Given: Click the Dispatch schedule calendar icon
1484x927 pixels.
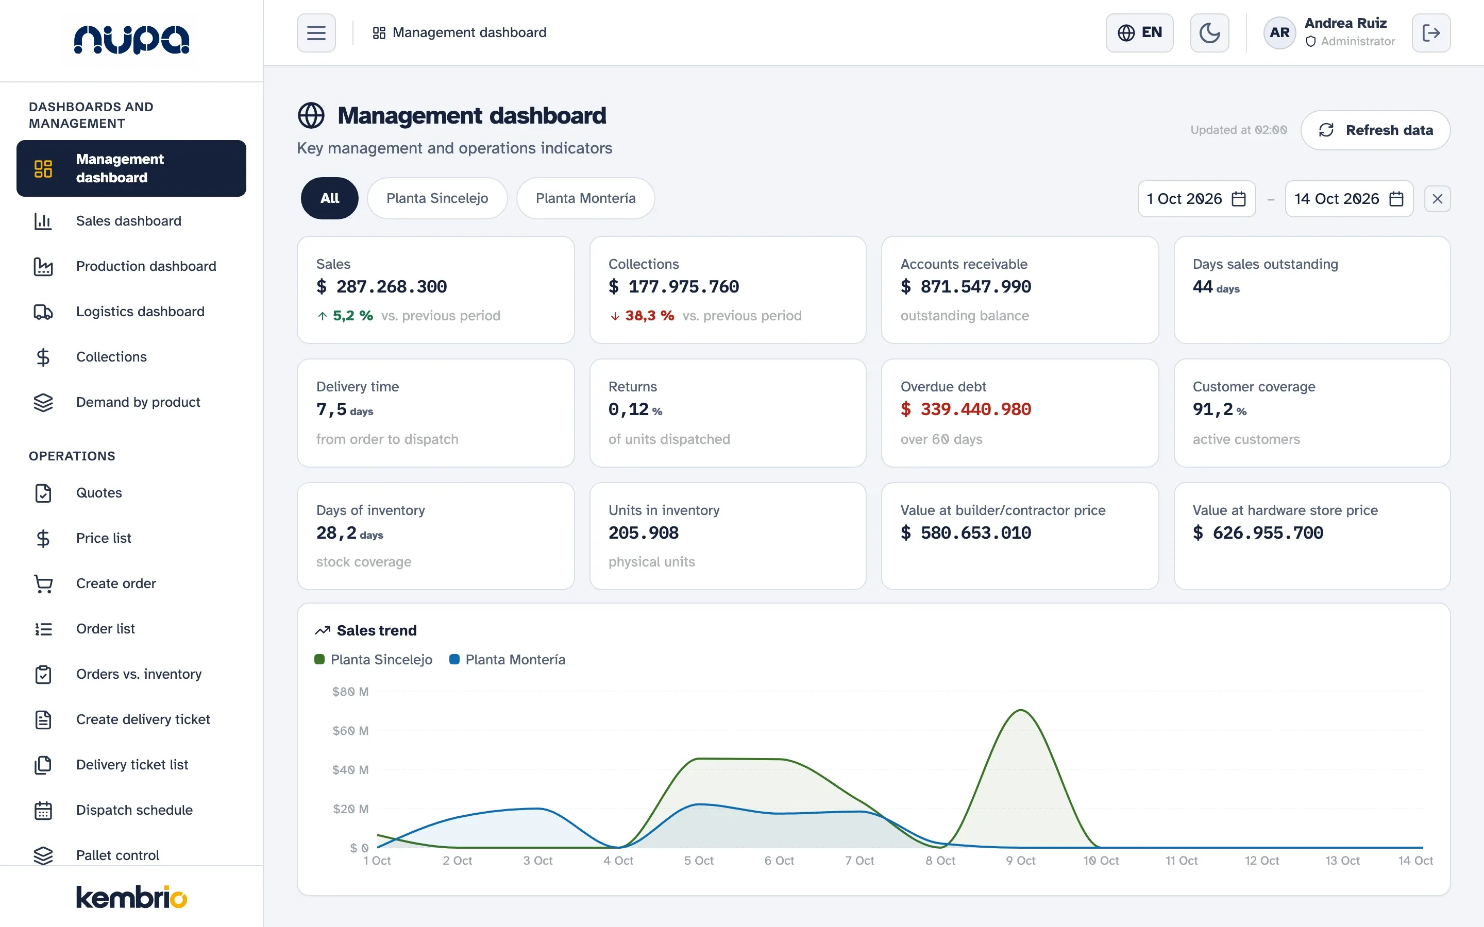Looking at the screenshot, I should 43,811.
